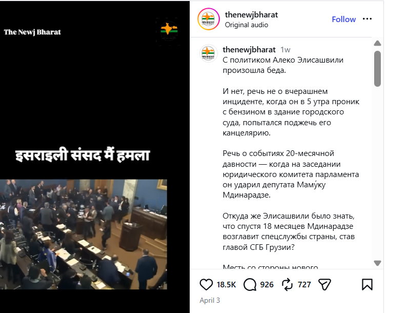408x313 pixels.
Task: Open comments via speech bubble icon
Action: click(250, 284)
